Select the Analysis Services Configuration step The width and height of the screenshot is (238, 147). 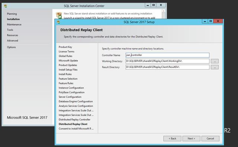pos(76,106)
